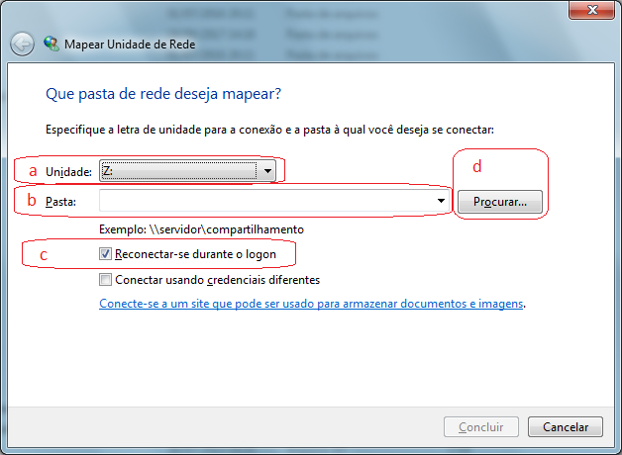Click the network drive icon in title
Image resolution: width=622 pixels, height=455 pixels.
52,45
